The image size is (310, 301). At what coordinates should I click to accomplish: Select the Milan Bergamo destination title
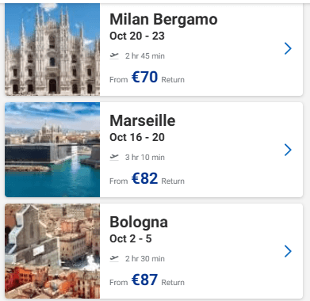coord(163,20)
